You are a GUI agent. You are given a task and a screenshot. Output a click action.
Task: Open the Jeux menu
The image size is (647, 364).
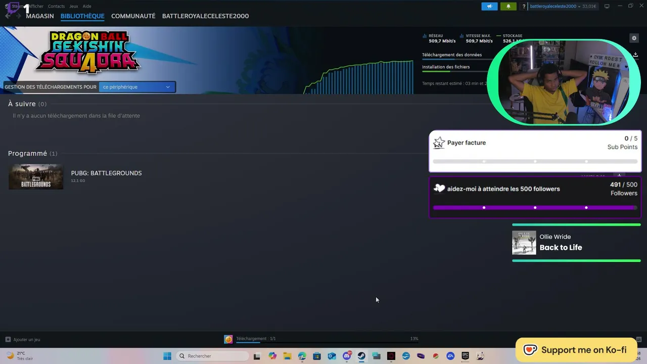(x=74, y=6)
